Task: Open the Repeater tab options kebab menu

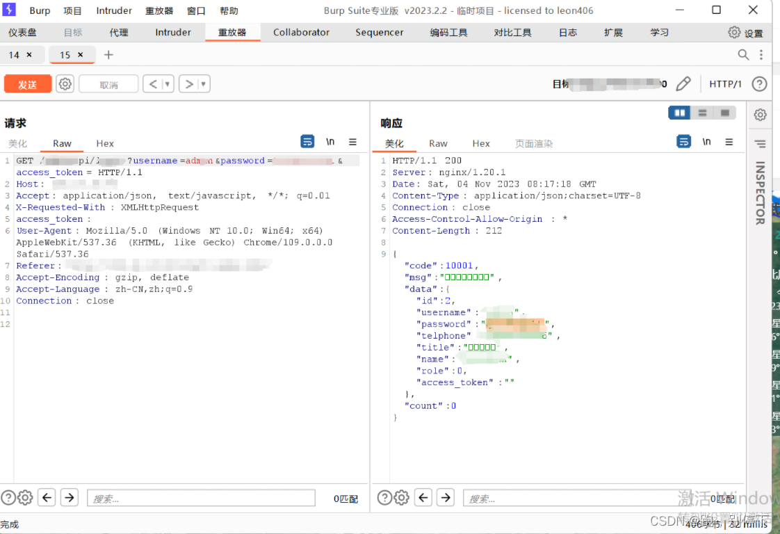Action: tap(761, 55)
